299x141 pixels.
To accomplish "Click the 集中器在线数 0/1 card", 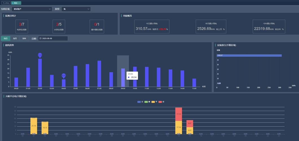I will (x=97, y=27).
